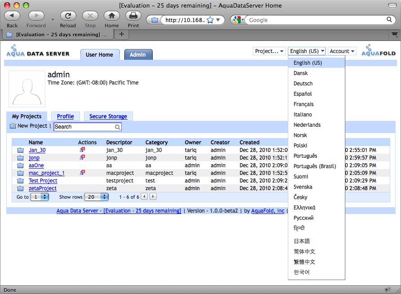The image size is (401, 294).
Task: Click the action icon for mac_project_1
Action: click(82, 173)
